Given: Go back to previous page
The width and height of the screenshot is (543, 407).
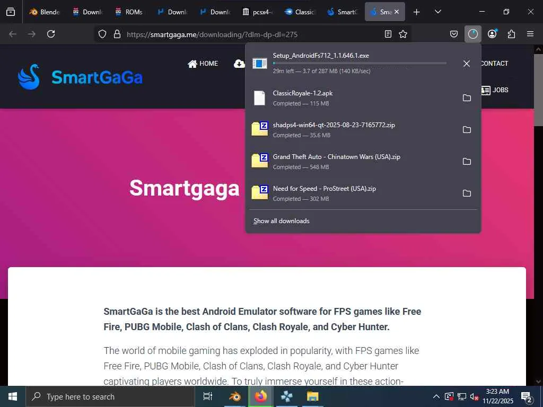Looking at the screenshot, I should (x=13, y=34).
